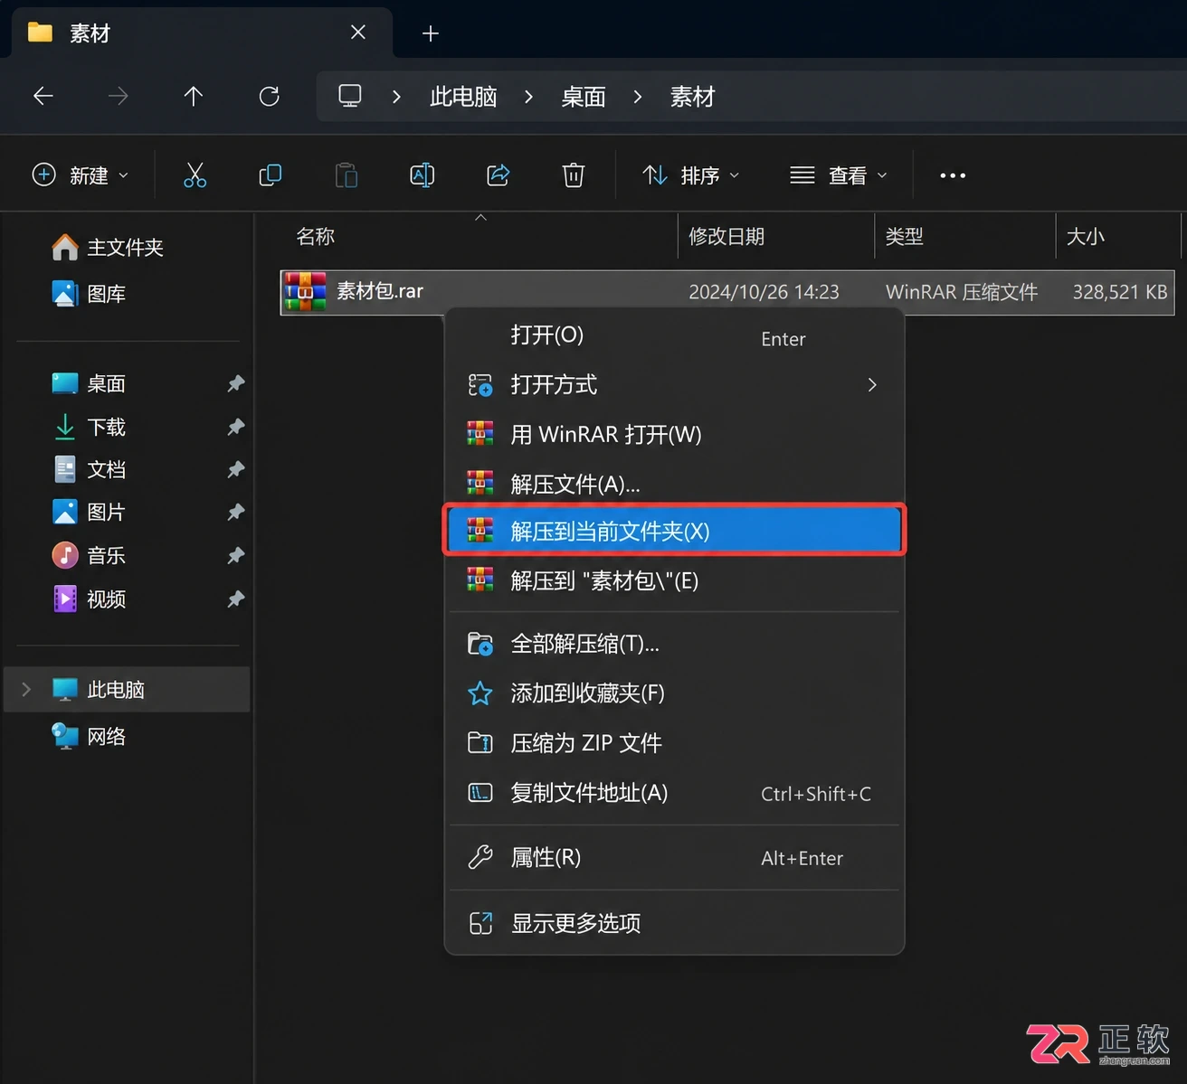The image size is (1187, 1084).
Task: Choose 添加到收藏夹(F) menu item
Action: tap(675, 693)
